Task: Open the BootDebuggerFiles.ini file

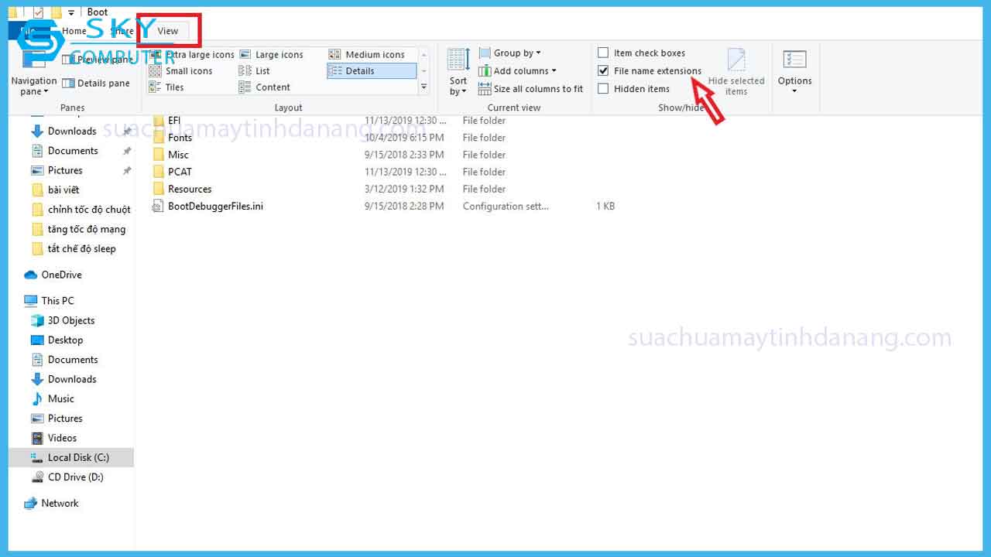Action: point(214,207)
